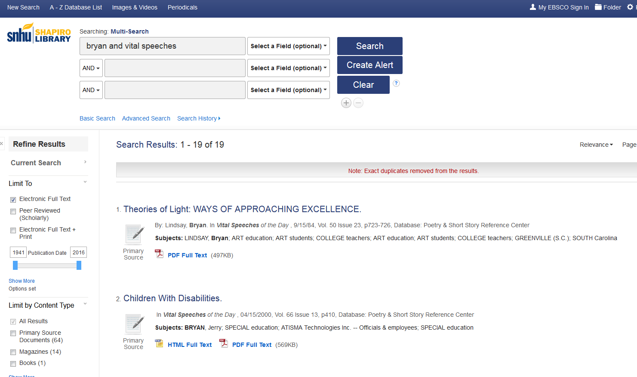Collapse the sidebar with double-arrow icon
The image size is (637, 377).
tap(2, 143)
